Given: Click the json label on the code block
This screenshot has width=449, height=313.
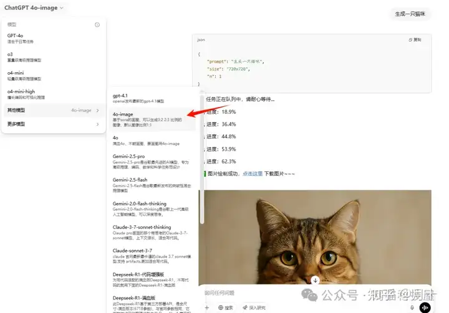Looking at the screenshot, I should tap(201, 40).
